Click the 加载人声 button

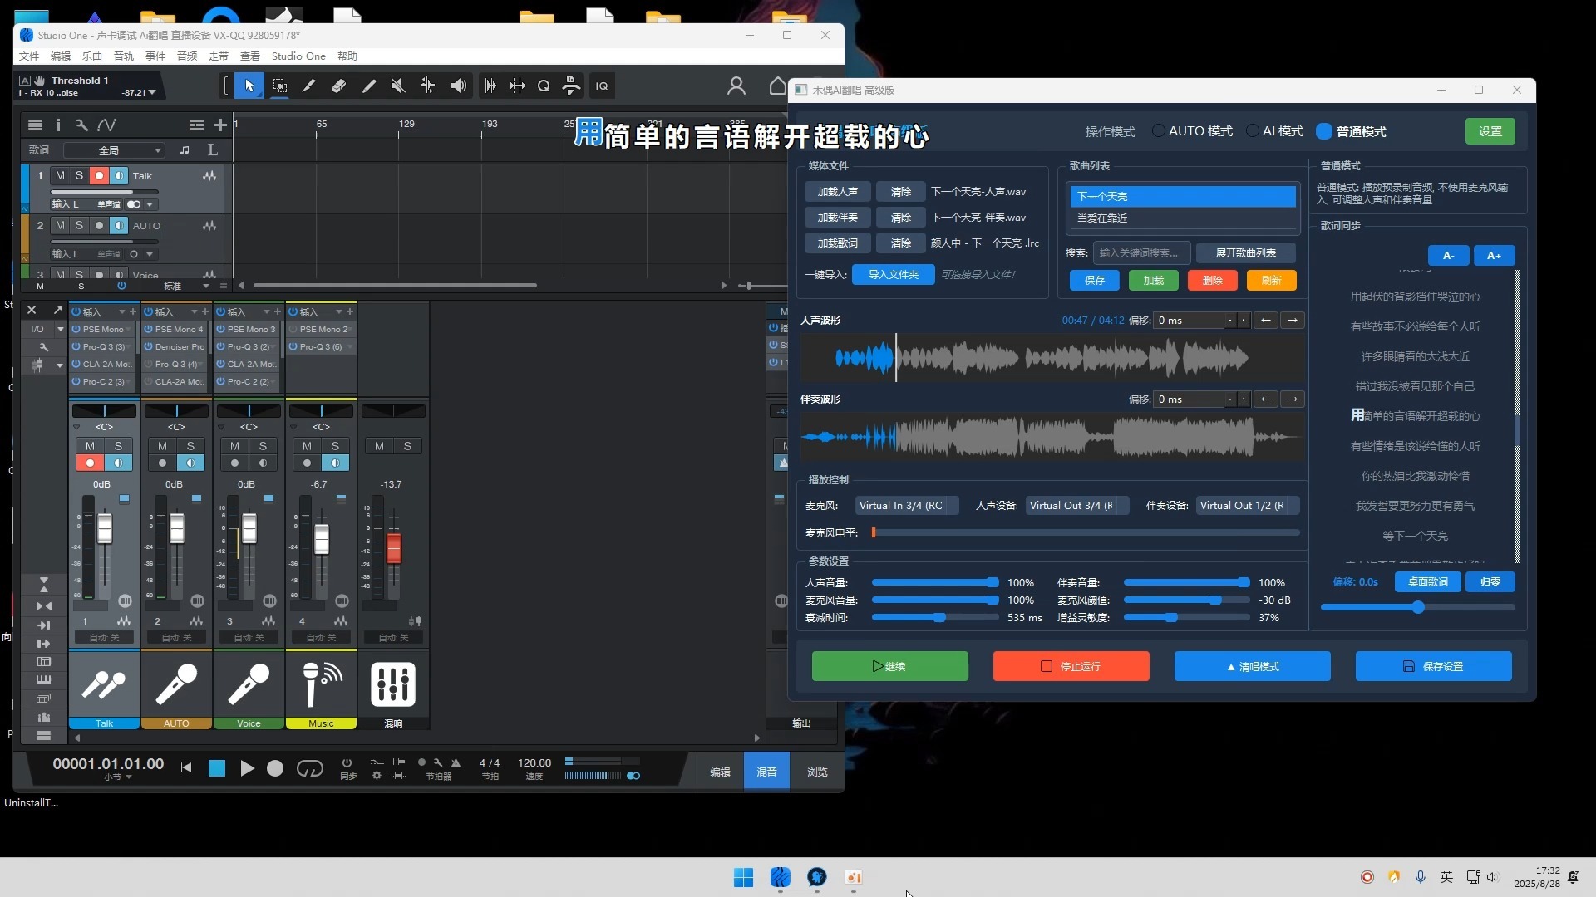tap(837, 192)
